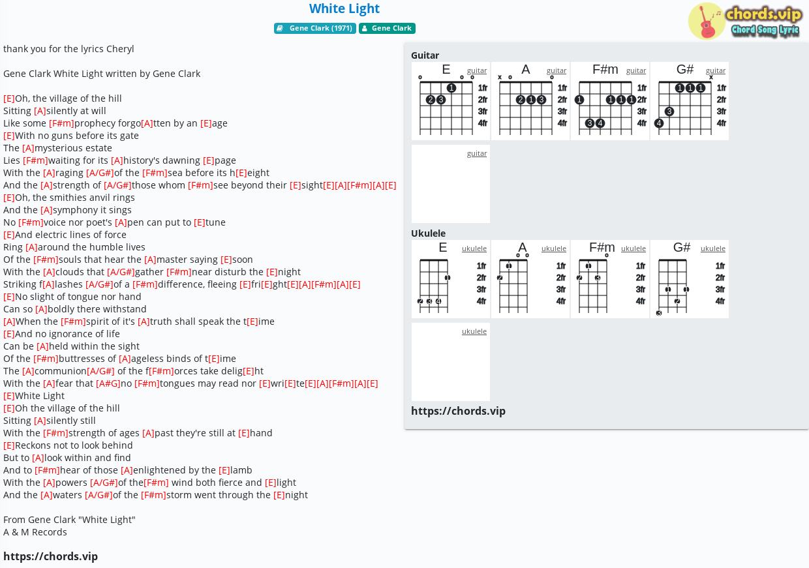Select the Ukulele section heading
This screenshot has height=568, width=809.
coord(428,233)
